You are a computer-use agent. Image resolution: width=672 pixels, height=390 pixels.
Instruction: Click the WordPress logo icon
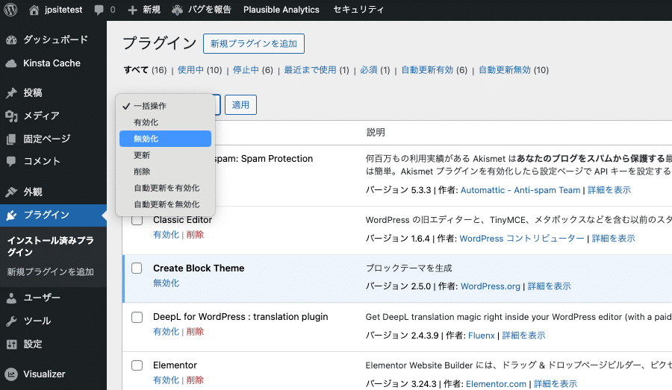[x=10, y=10]
